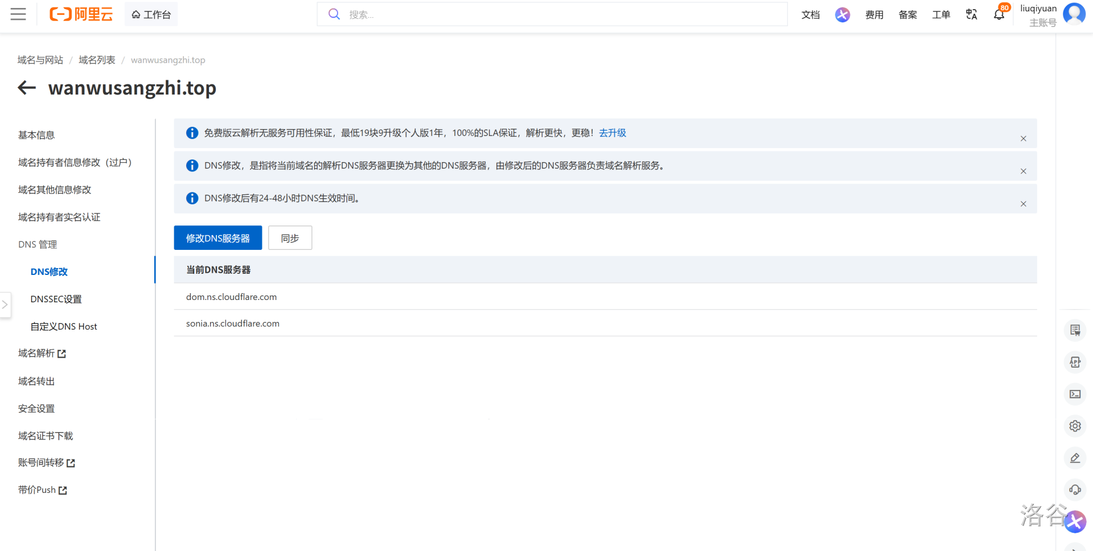Screen dimensions: 1093x551
Task: Open 费用 menu
Action: tap(874, 15)
